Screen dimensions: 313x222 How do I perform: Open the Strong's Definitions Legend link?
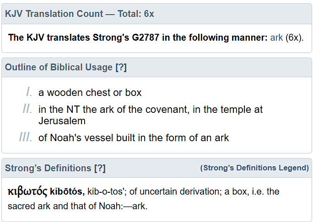click(x=254, y=168)
